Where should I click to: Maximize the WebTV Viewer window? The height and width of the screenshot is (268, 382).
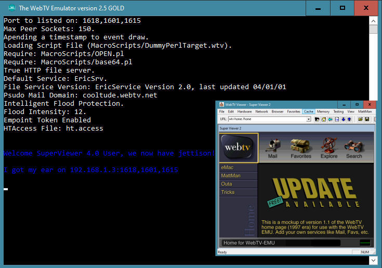[357, 105]
